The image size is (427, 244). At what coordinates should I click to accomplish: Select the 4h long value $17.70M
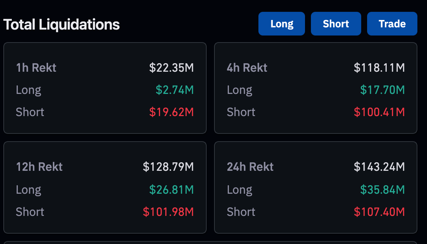(x=383, y=90)
